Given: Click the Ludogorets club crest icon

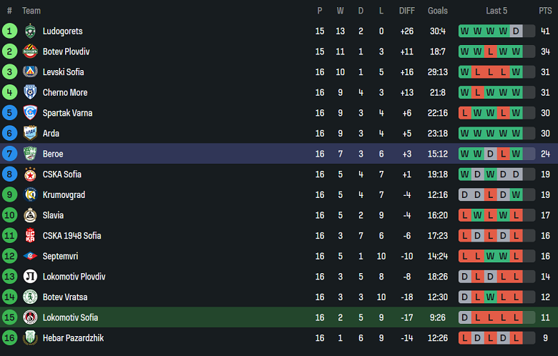Looking at the screenshot, I should point(30,31).
